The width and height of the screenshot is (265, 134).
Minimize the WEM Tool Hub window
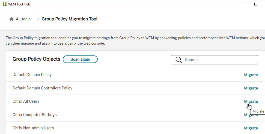tap(243, 4)
